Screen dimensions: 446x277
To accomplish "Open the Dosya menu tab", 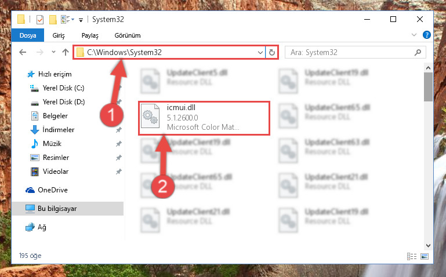I will tap(28, 35).
